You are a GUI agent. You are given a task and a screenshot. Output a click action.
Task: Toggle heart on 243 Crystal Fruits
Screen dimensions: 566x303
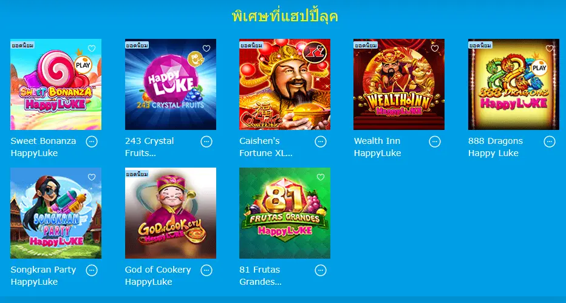(206, 49)
